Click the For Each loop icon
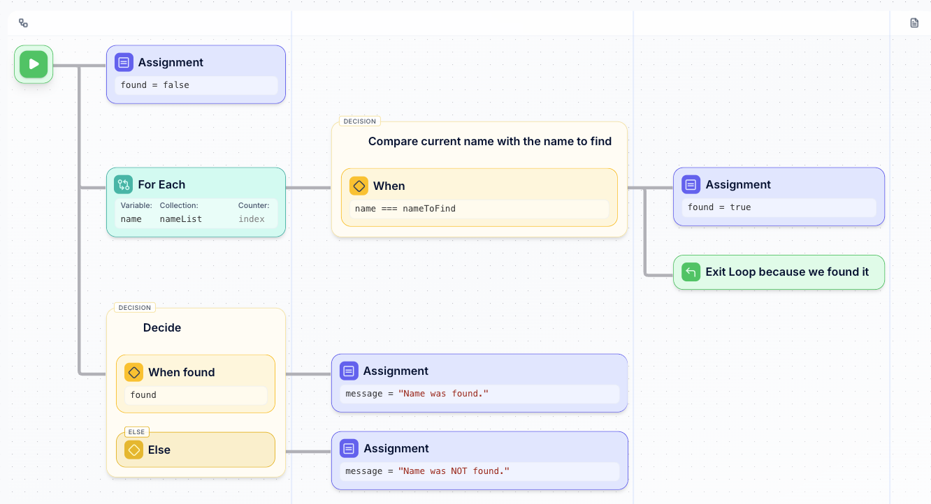 (124, 184)
